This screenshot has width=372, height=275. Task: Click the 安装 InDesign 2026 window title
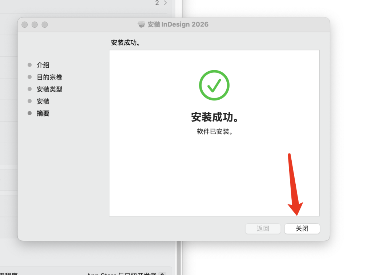pyautogui.click(x=178, y=24)
